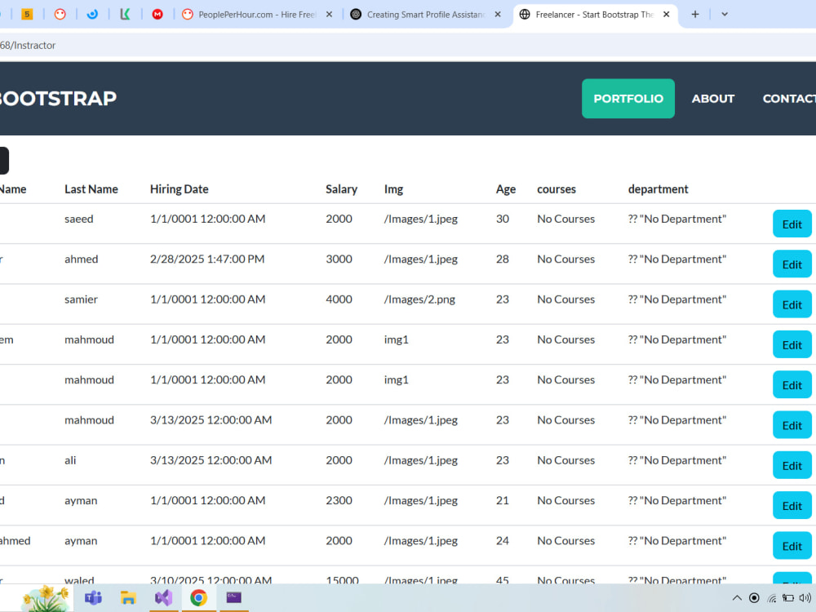Select the salary value "2300"

[339, 501]
